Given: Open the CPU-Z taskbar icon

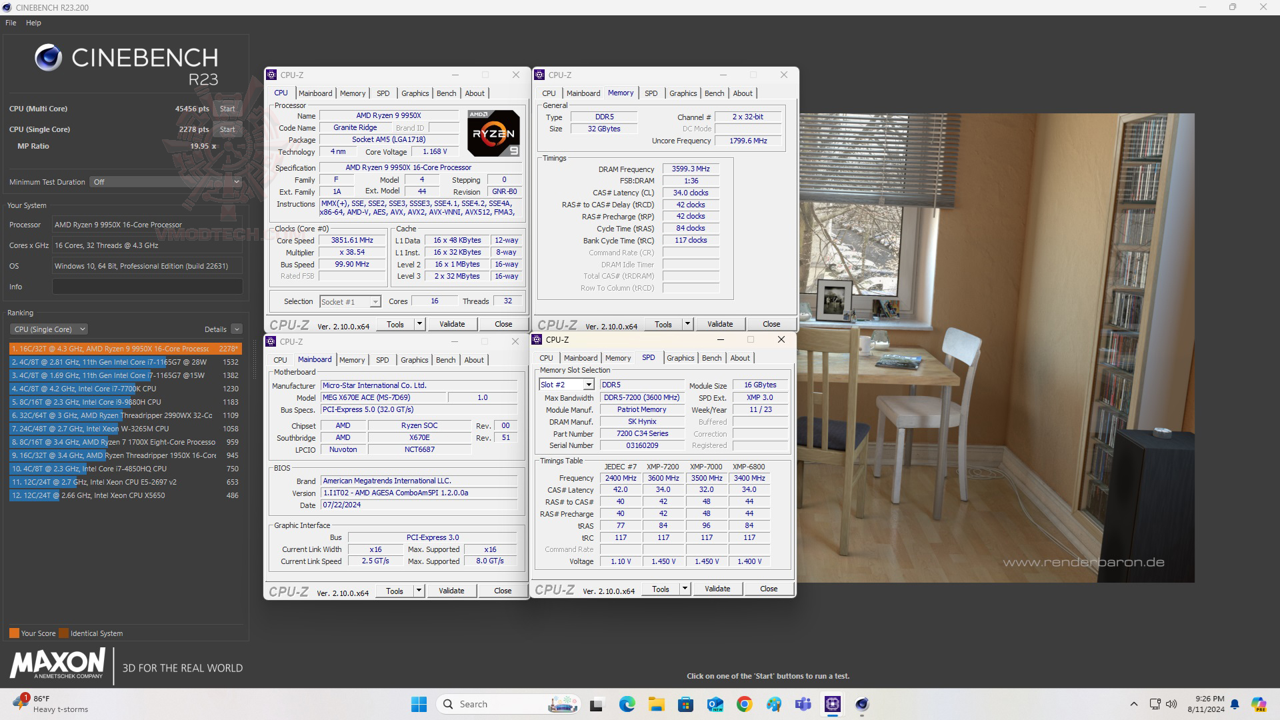Looking at the screenshot, I should click(x=833, y=704).
